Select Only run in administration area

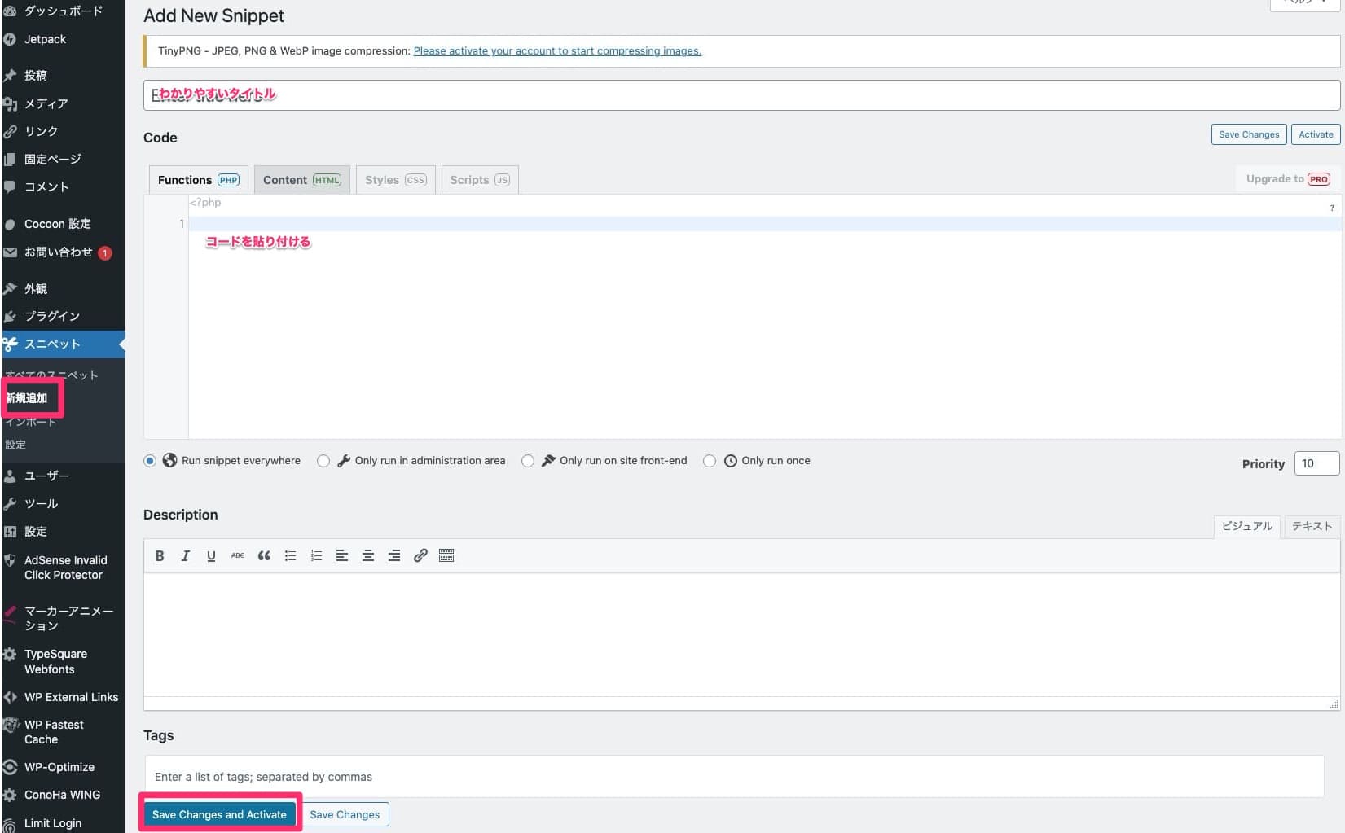(323, 460)
